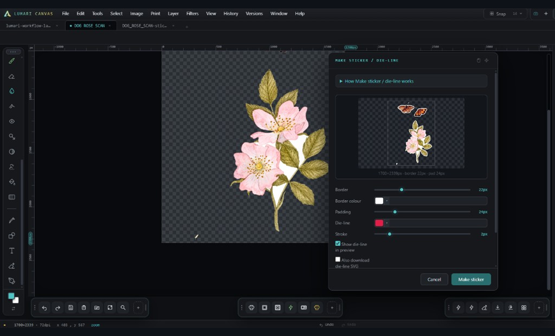This screenshot has width=555, height=336.
Task: Click the open folder icon
Action: coord(97,308)
